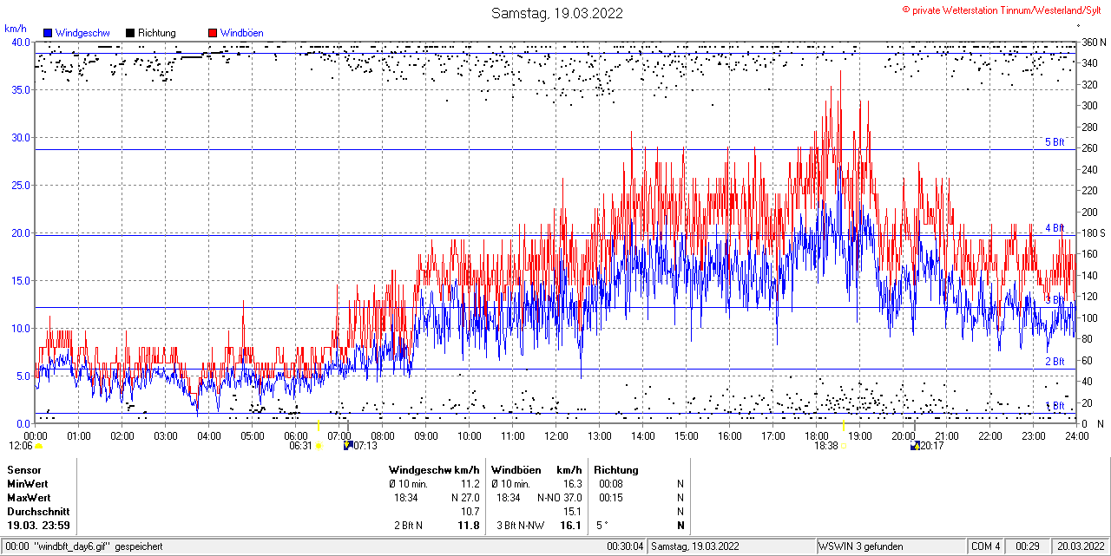The image size is (1111, 556).
Task: Click the Sensor table header
Action: click(23, 470)
